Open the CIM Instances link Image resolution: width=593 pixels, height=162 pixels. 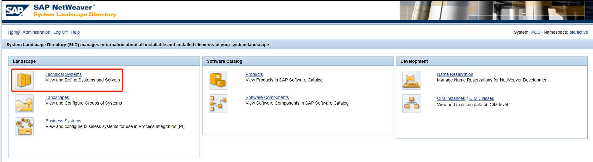(451, 98)
